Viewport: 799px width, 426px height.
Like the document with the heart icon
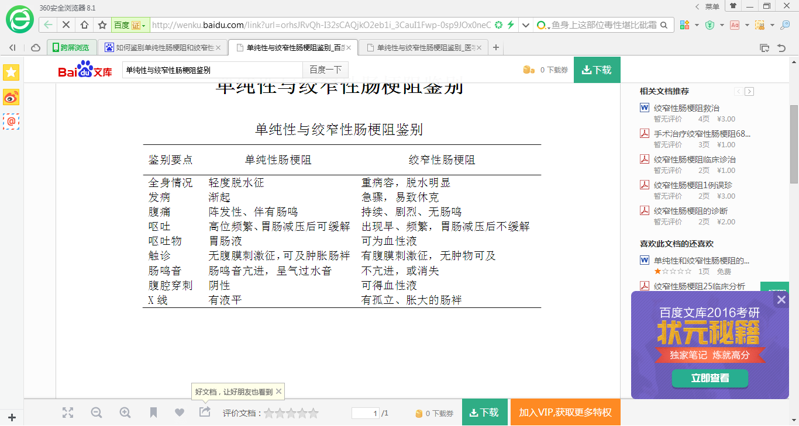tap(179, 413)
